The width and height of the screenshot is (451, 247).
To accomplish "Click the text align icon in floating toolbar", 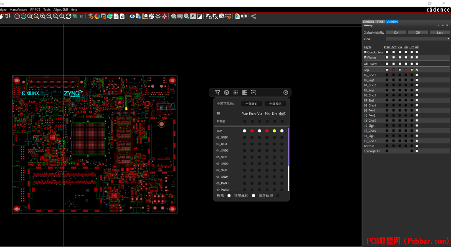I will (x=244, y=92).
